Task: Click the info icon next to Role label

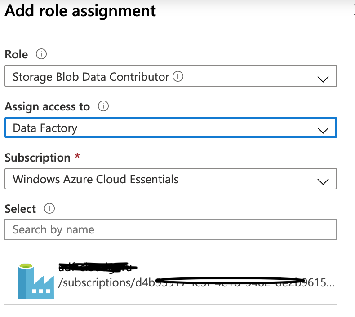Action: 41,54
